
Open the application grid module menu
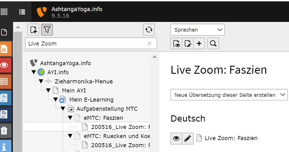point(4,12)
